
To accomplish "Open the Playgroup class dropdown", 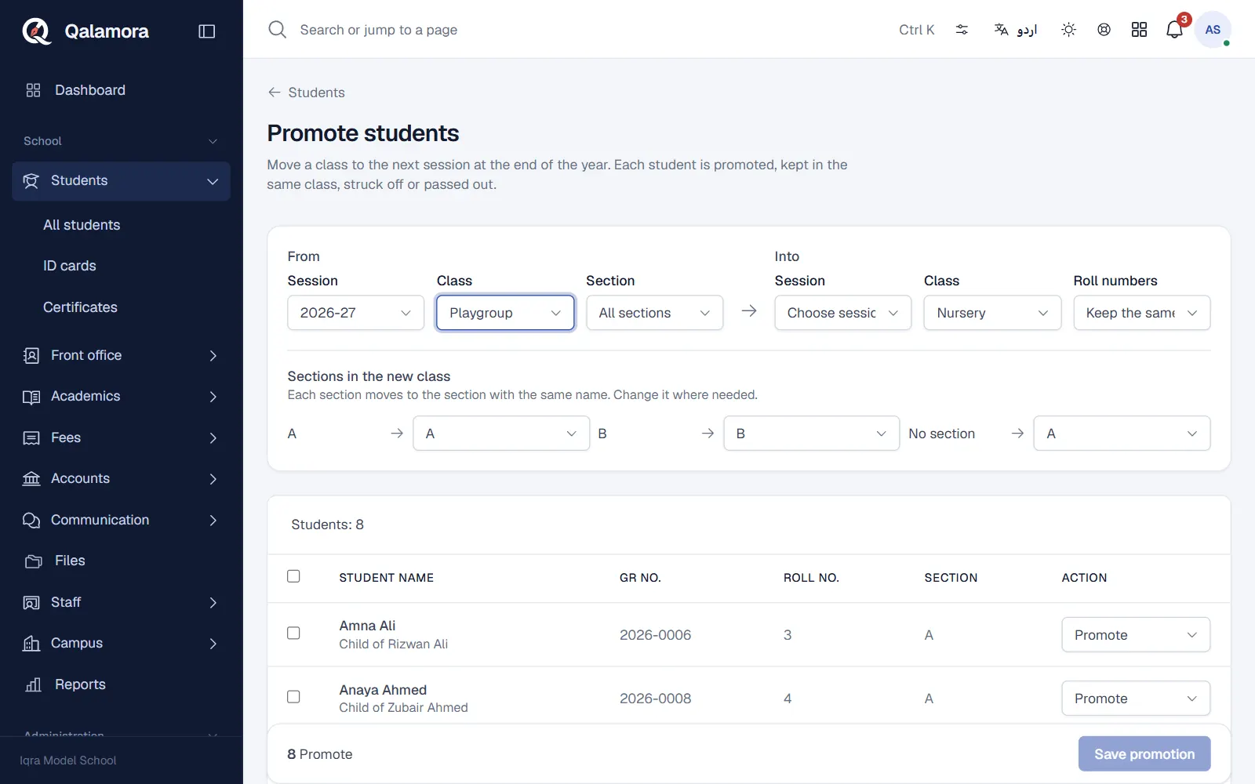I will (x=505, y=313).
